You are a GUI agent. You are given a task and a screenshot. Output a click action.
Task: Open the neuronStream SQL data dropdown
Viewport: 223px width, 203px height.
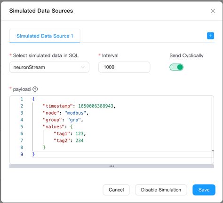[x=49, y=67]
